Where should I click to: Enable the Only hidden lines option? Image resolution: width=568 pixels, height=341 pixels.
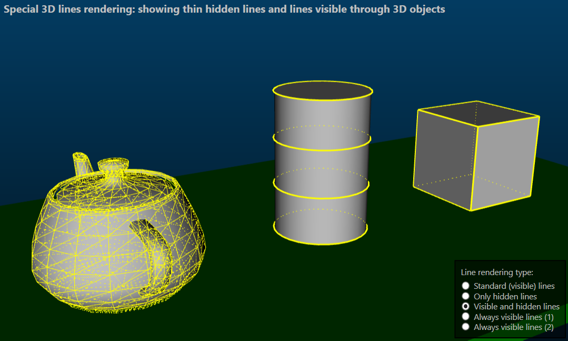pyautogui.click(x=465, y=296)
